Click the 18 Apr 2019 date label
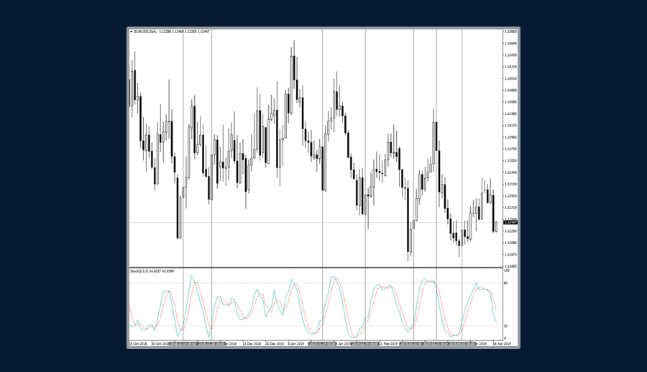This screenshot has width=647, height=372. pyautogui.click(x=501, y=344)
